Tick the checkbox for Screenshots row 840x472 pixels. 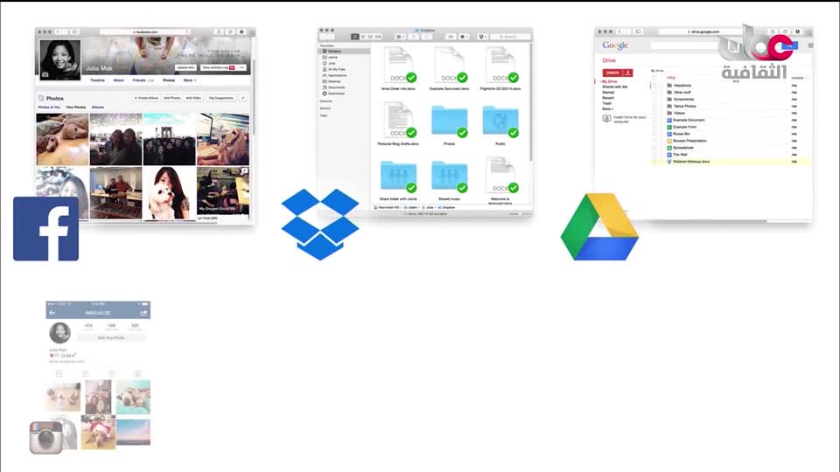(x=654, y=99)
